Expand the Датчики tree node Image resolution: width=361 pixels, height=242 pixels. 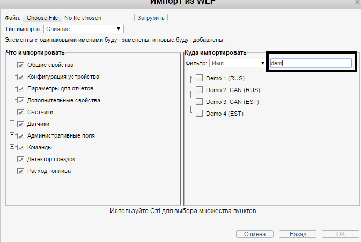[x=12, y=124]
